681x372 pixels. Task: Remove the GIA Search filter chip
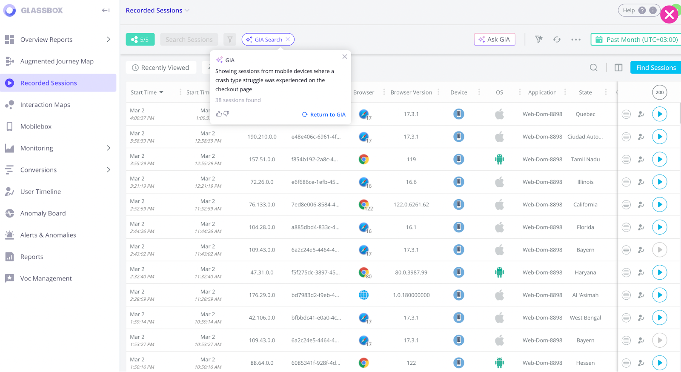[288, 40]
